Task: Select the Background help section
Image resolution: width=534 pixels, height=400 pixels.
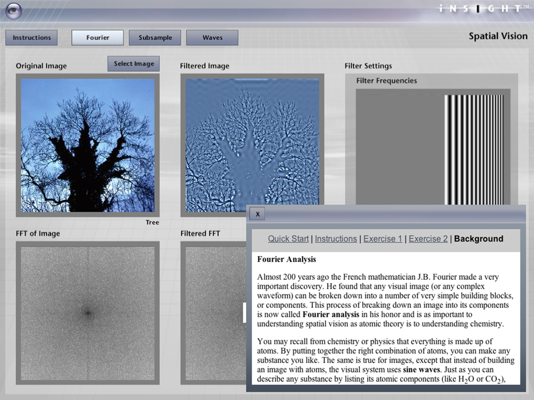Action: [x=478, y=239]
